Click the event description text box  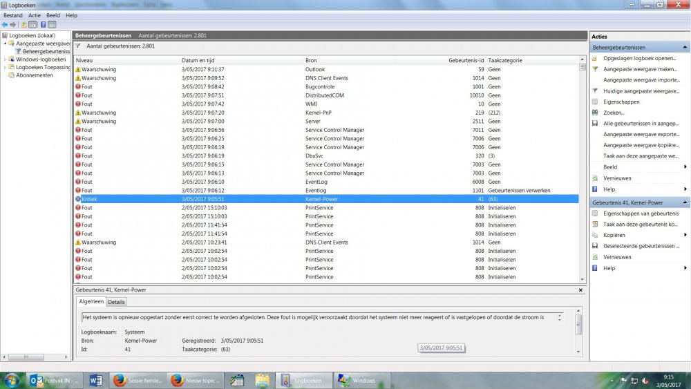click(322, 318)
